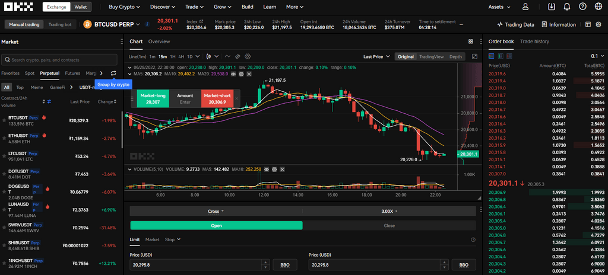Click the Market list scrollbar

click(122, 130)
